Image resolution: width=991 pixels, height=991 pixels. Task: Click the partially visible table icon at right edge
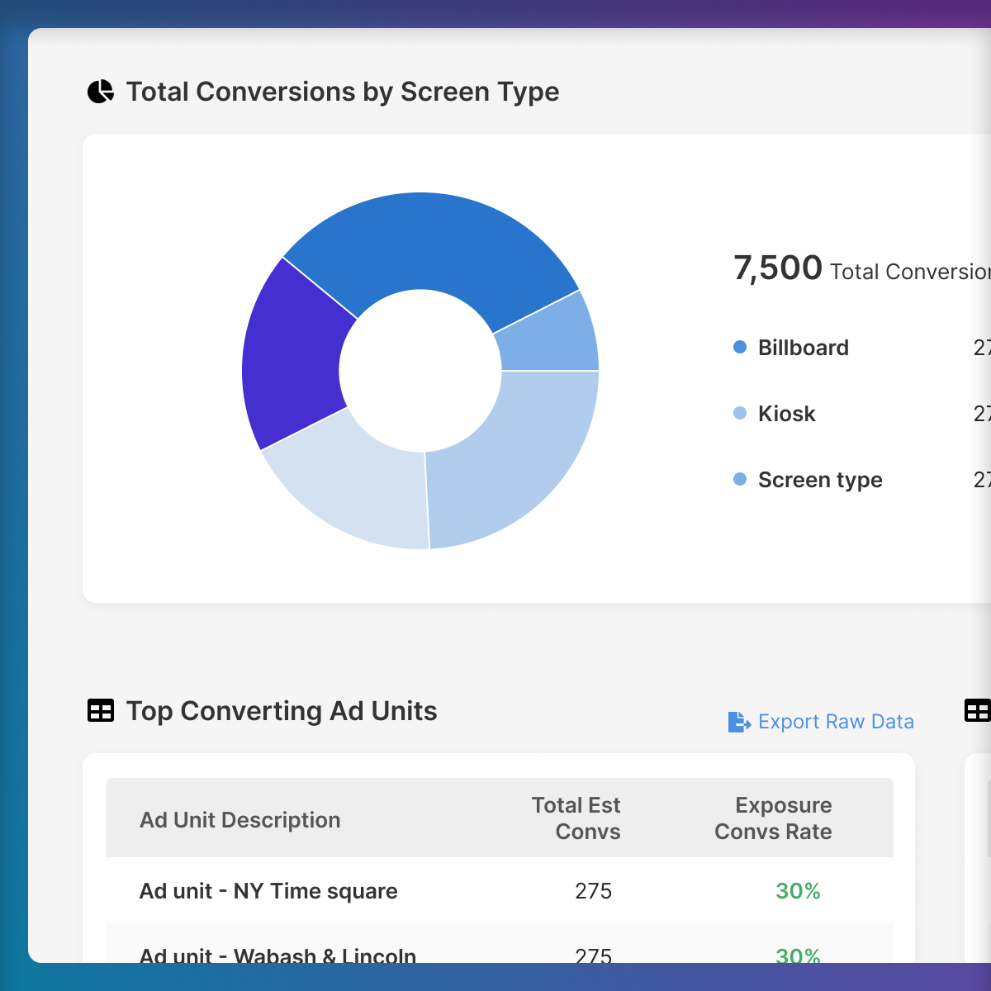coord(977,711)
